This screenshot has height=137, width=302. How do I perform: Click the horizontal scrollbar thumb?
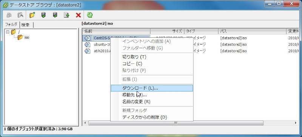(x=176, y=123)
